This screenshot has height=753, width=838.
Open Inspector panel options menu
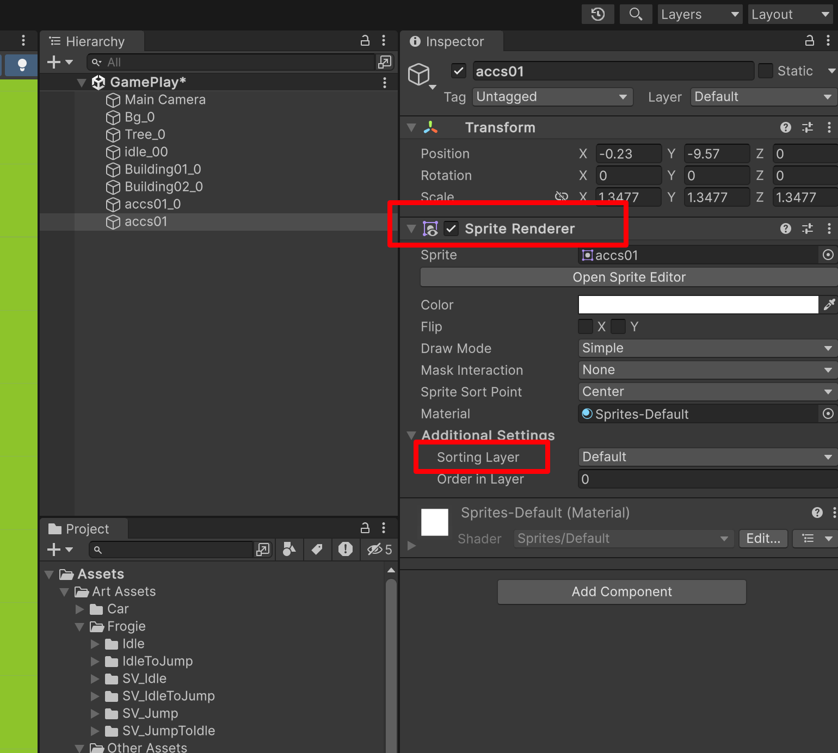(x=828, y=41)
